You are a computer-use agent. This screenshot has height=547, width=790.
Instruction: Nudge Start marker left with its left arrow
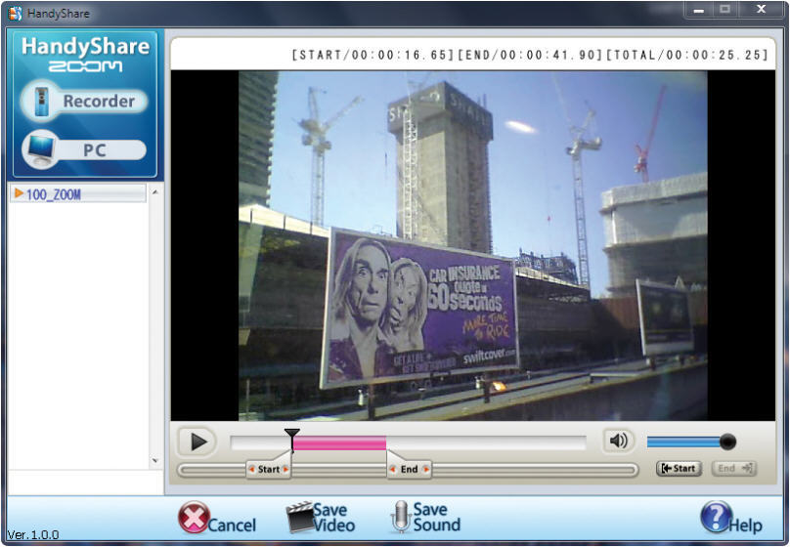pyautogui.click(x=251, y=470)
